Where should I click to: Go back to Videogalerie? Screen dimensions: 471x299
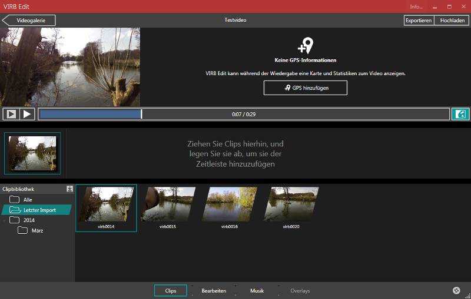coord(29,20)
